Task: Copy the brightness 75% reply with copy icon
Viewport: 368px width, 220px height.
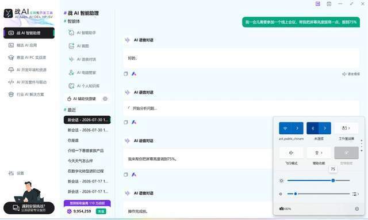Action: pos(126,175)
